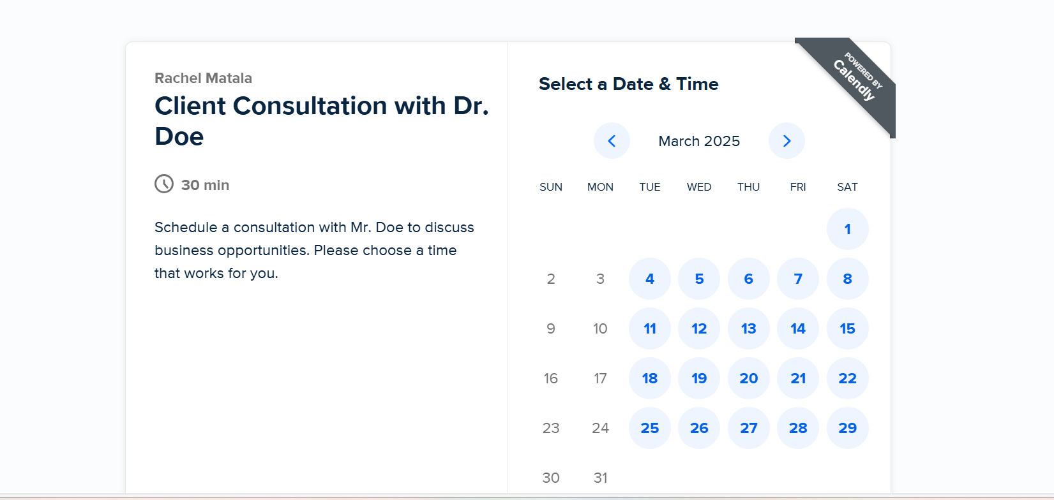Select March 20 on the calendar
Viewport: 1054px width, 500px height.
(x=748, y=378)
